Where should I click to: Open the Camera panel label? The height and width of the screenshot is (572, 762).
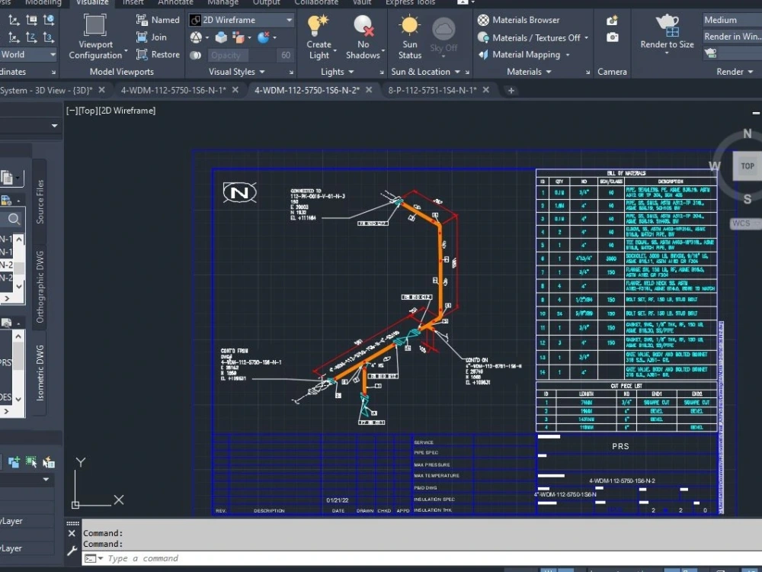point(612,72)
